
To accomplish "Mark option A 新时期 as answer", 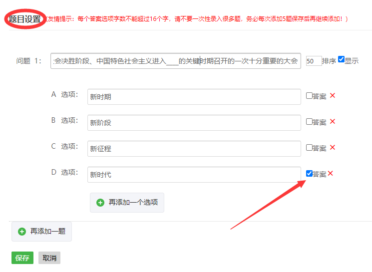I will coord(309,95).
